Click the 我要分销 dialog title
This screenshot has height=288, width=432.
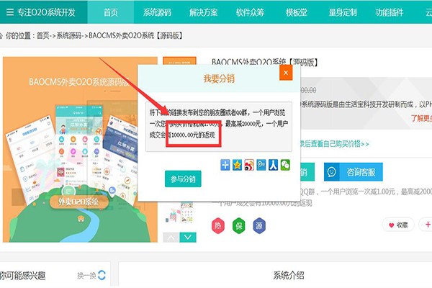(x=219, y=78)
